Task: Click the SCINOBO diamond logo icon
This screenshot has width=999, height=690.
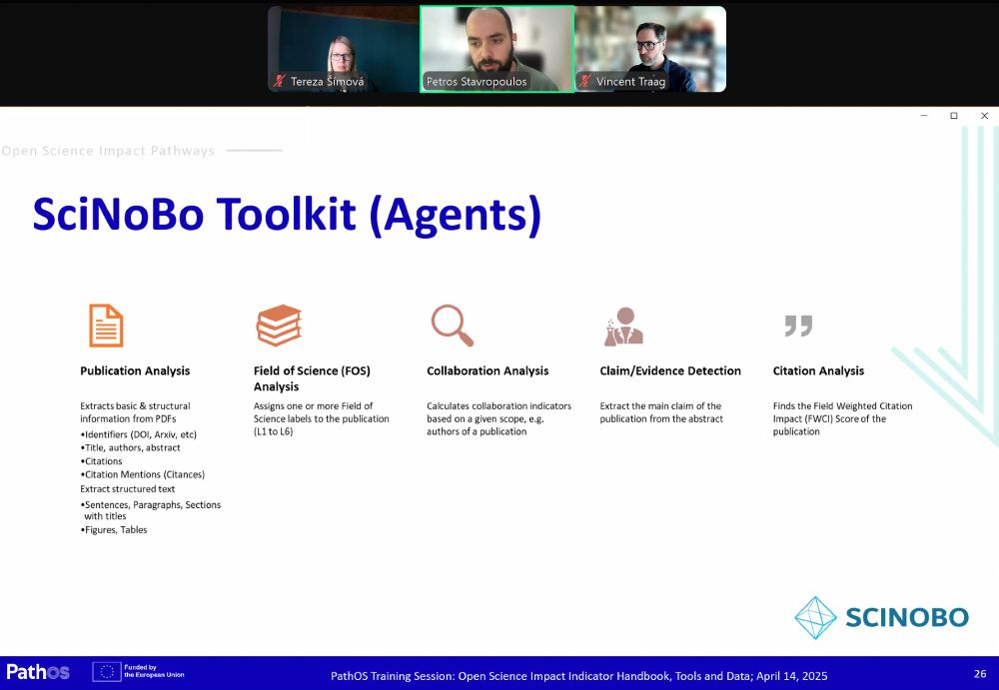Action: click(815, 617)
